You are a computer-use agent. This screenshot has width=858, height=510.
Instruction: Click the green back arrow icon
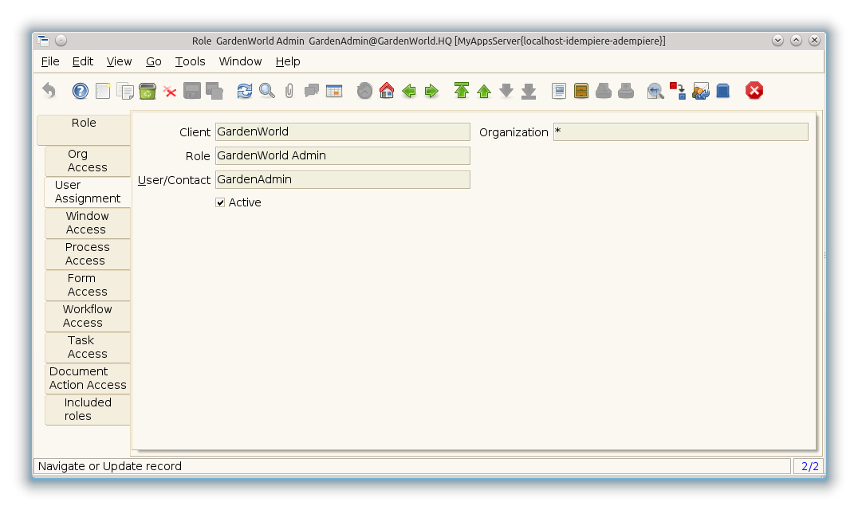pyautogui.click(x=409, y=91)
